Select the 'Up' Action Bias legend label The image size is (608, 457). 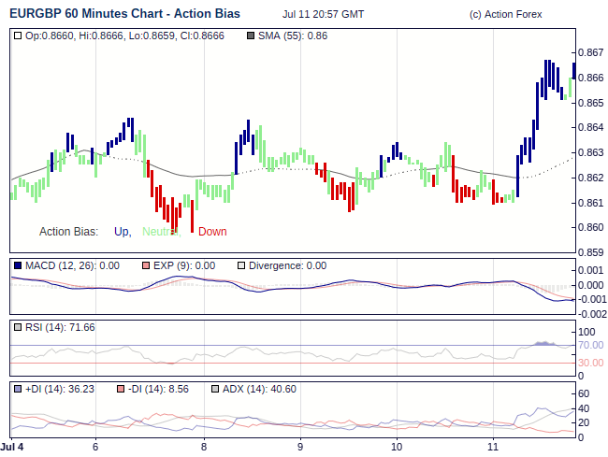[122, 232]
